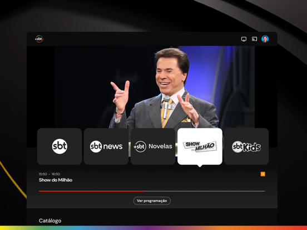307x230 pixels.
Task: Select the Show do Milhão channel card
Action: [x=200, y=146]
